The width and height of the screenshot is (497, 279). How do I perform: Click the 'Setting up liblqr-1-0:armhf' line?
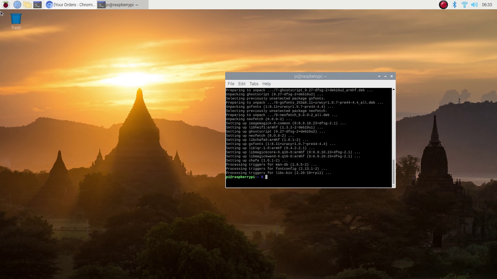click(x=270, y=148)
